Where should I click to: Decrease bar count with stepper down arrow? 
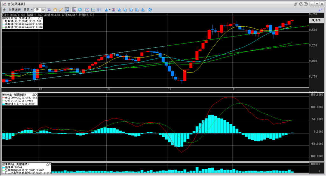coord(43,10)
